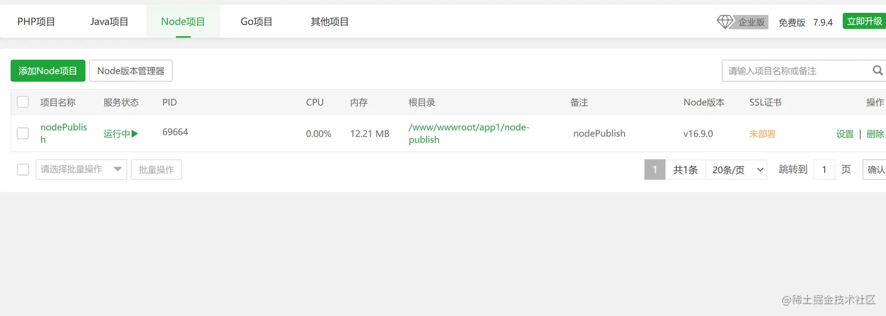Screen dimensions: 886x316
Task: Click the 确认 jump confirm button
Action: 874,170
